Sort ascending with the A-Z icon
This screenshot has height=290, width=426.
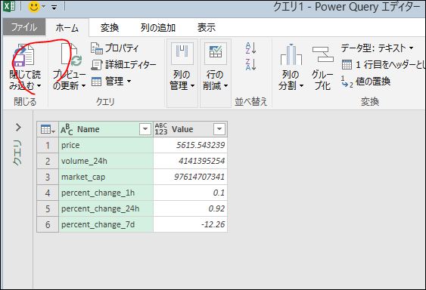tap(250, 48)
